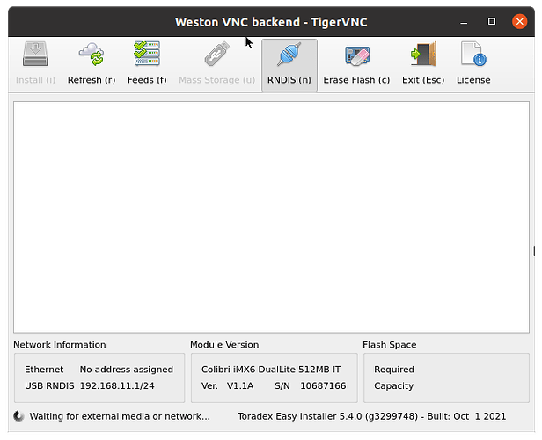Open Feeds server list icon
This screenshot has height=440, width=542.
(x=147, y=54)
